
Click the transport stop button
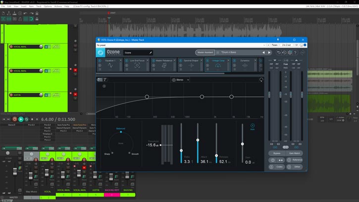tap(32, 119)
